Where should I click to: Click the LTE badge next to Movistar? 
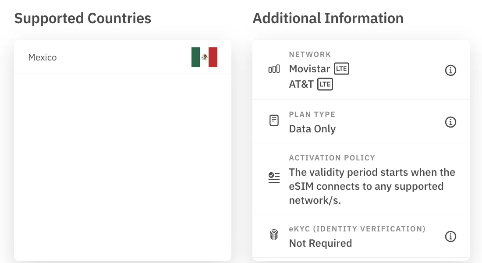[341, 68]
